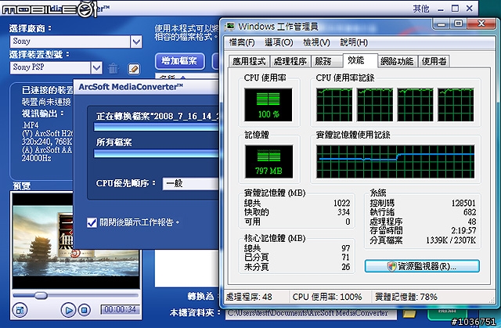Open the 檢視(V) menu in Task Manager
Image resolution: width=501 pixels, height=328 pixels.
point(316,42)
